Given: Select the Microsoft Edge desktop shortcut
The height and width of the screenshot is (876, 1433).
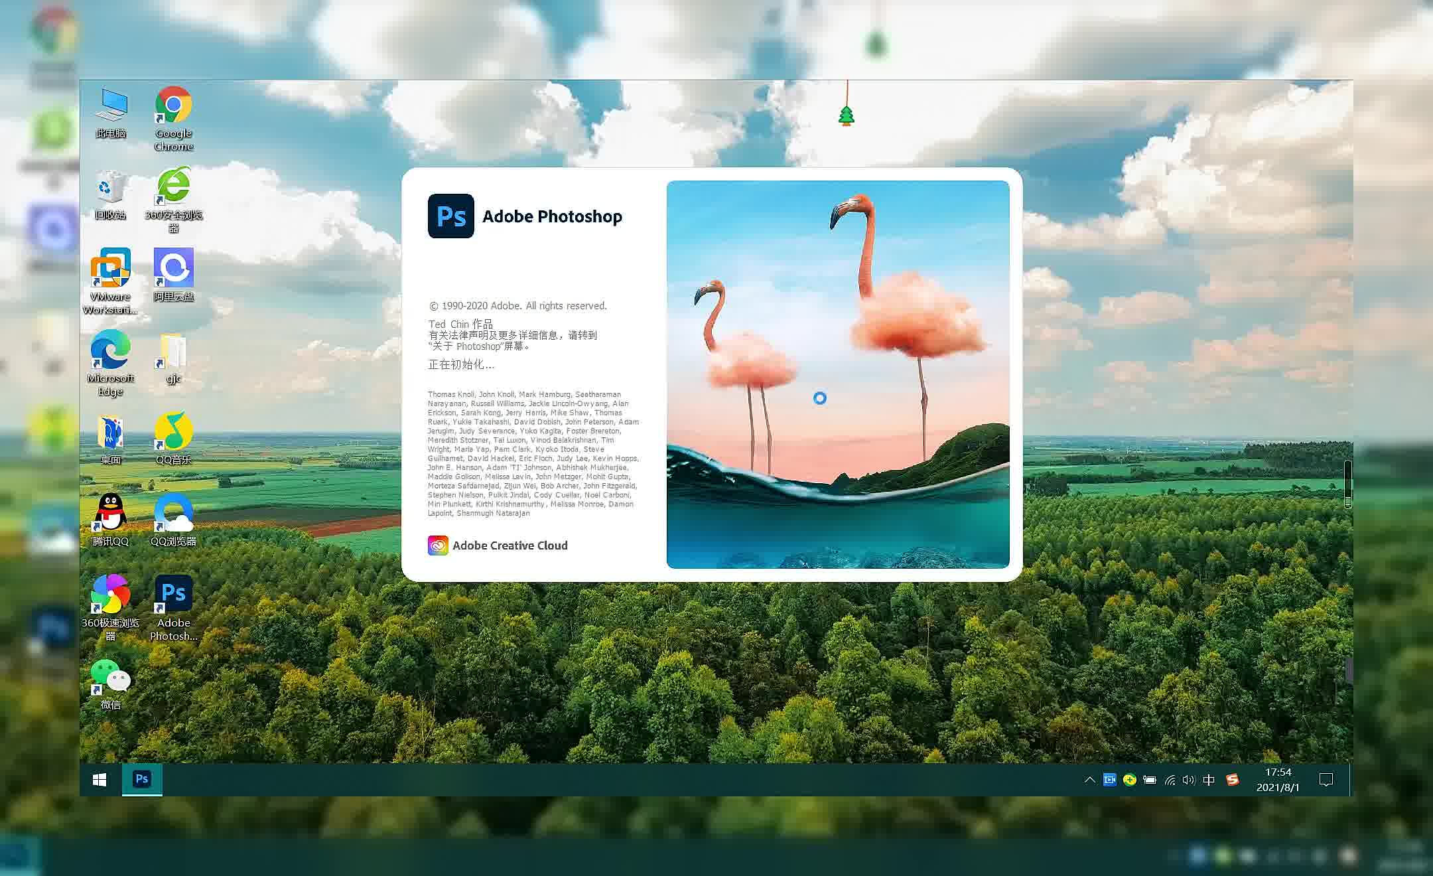Looking at the screenshot, I should tap(110, 363).
